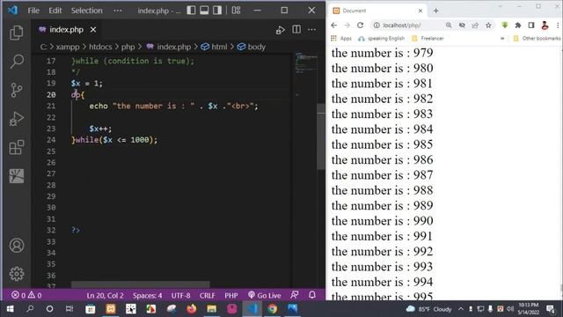Open speaking English bookmark
Viewport: 563px width, 317px height.
pyautogui.click(x=381, y=38)
